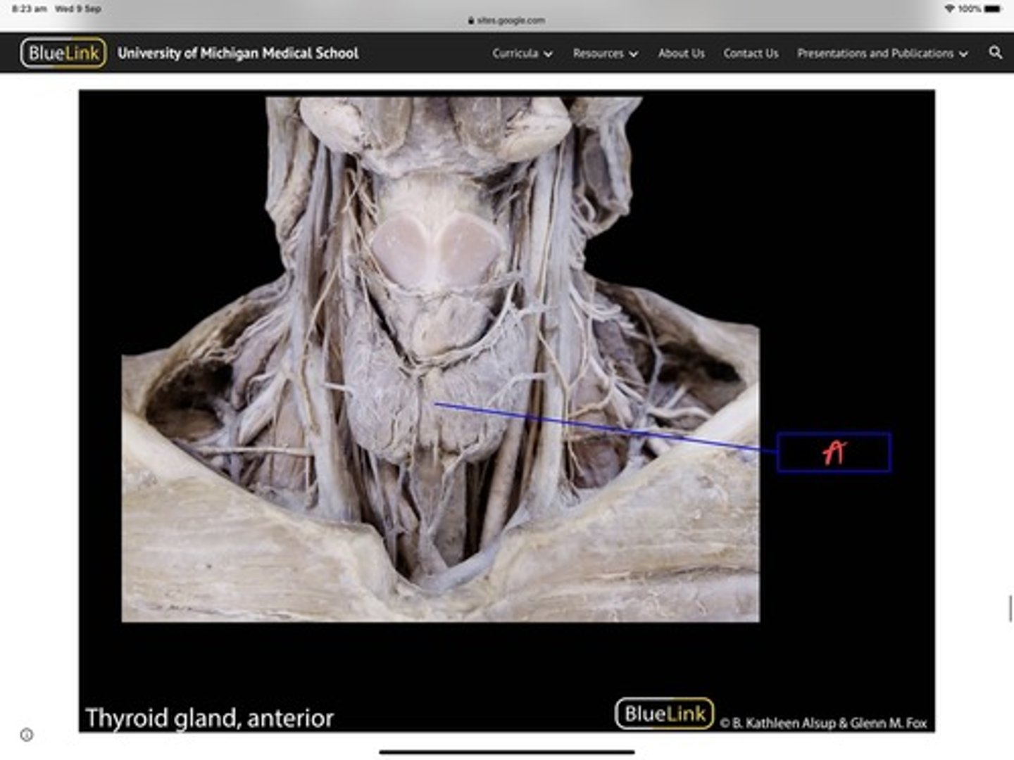Open the About Us page
Viewport: 1014px width, 760px height.
pos(681,53)
